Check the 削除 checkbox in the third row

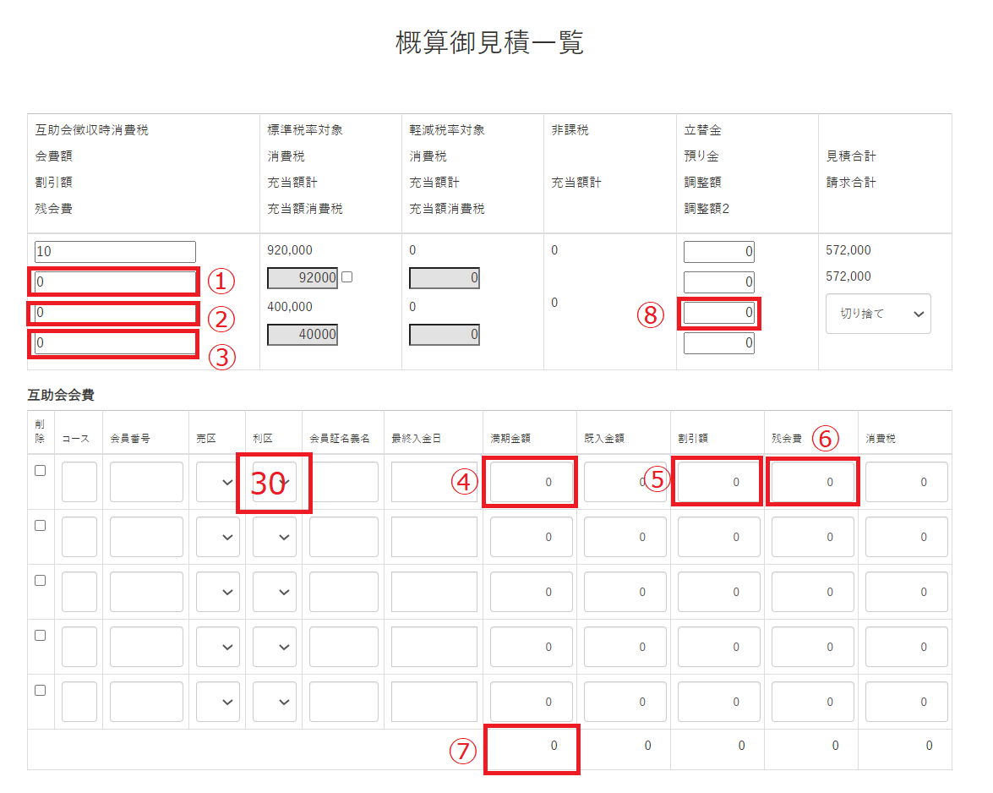pos(40,581)
